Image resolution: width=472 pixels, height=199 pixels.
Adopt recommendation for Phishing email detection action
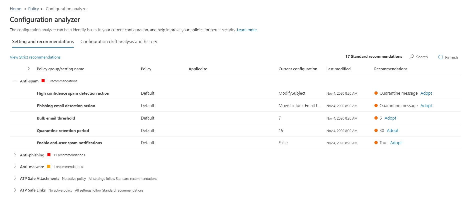426,106
